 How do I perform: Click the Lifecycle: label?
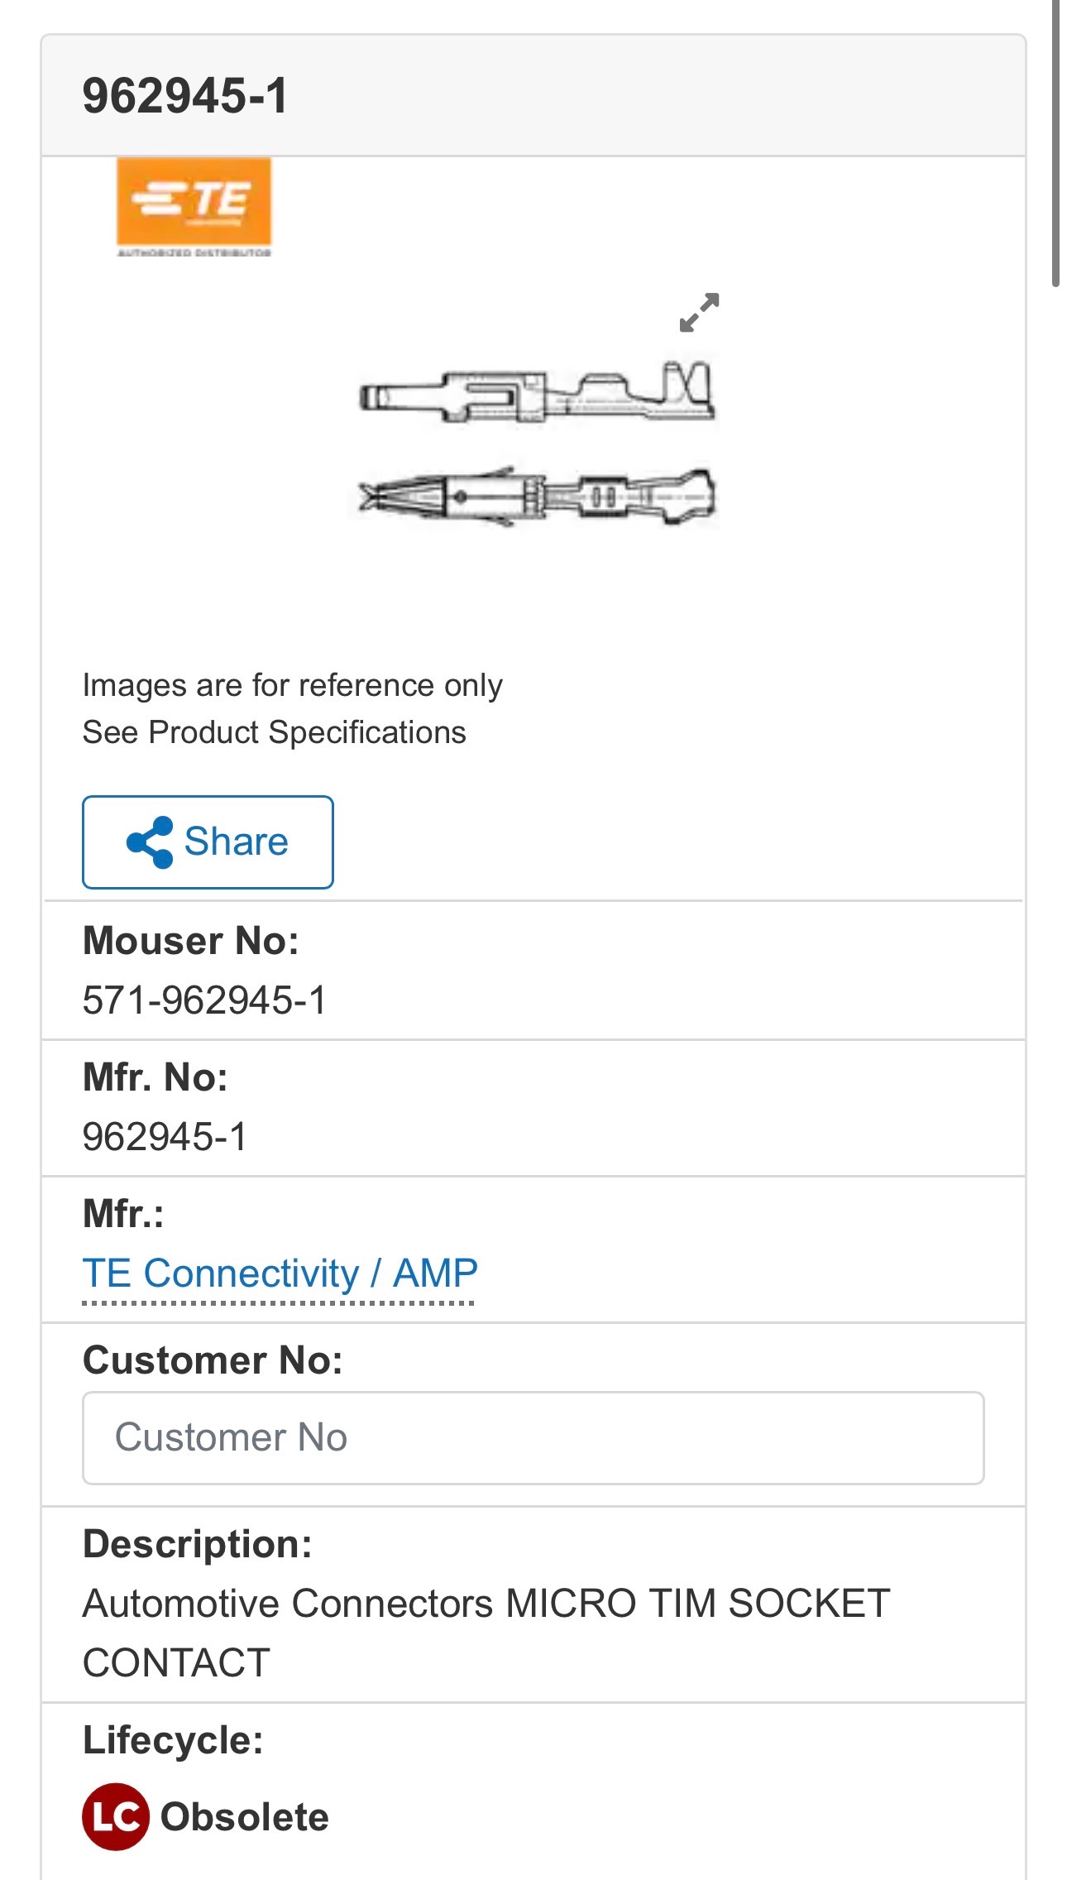tap(173, 1739)
